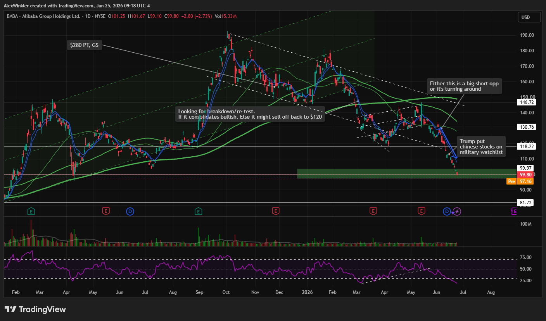Select the blue dividend marker near mid-June 2025
This screenshot has height=321, width=546.
coord(130,211)
